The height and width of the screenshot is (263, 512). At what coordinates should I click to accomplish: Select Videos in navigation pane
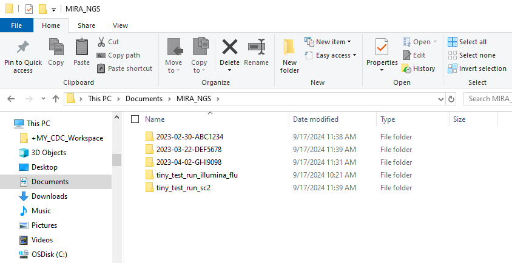(x=36, y=240)
